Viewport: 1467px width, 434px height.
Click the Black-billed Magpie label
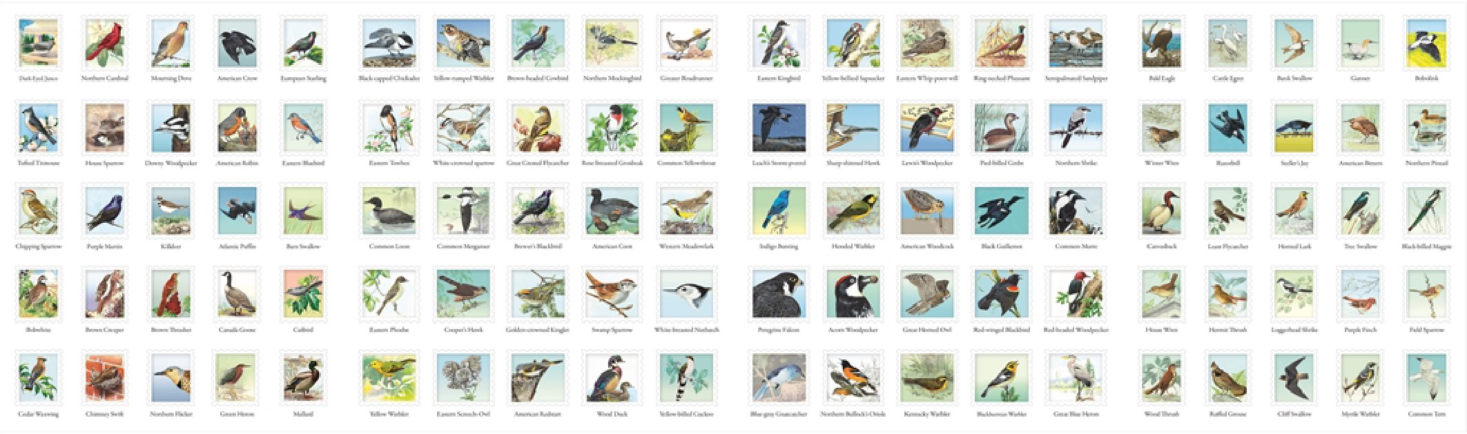click(1426, 246)
